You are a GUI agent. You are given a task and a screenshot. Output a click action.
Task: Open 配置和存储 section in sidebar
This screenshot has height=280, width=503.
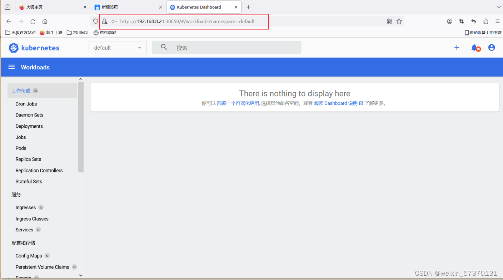point(23,243)
